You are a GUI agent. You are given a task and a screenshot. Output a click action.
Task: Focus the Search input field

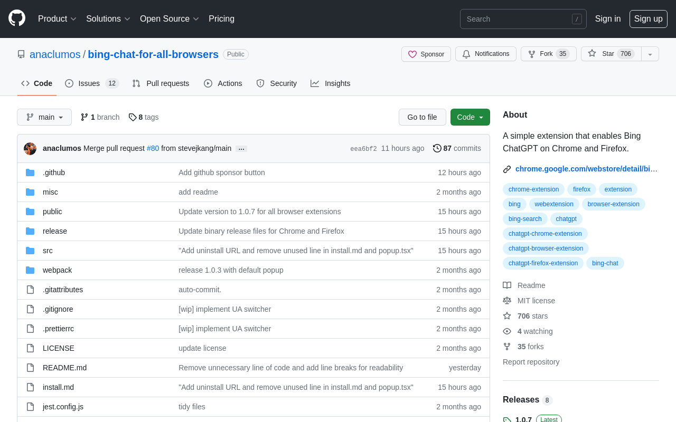523,19
